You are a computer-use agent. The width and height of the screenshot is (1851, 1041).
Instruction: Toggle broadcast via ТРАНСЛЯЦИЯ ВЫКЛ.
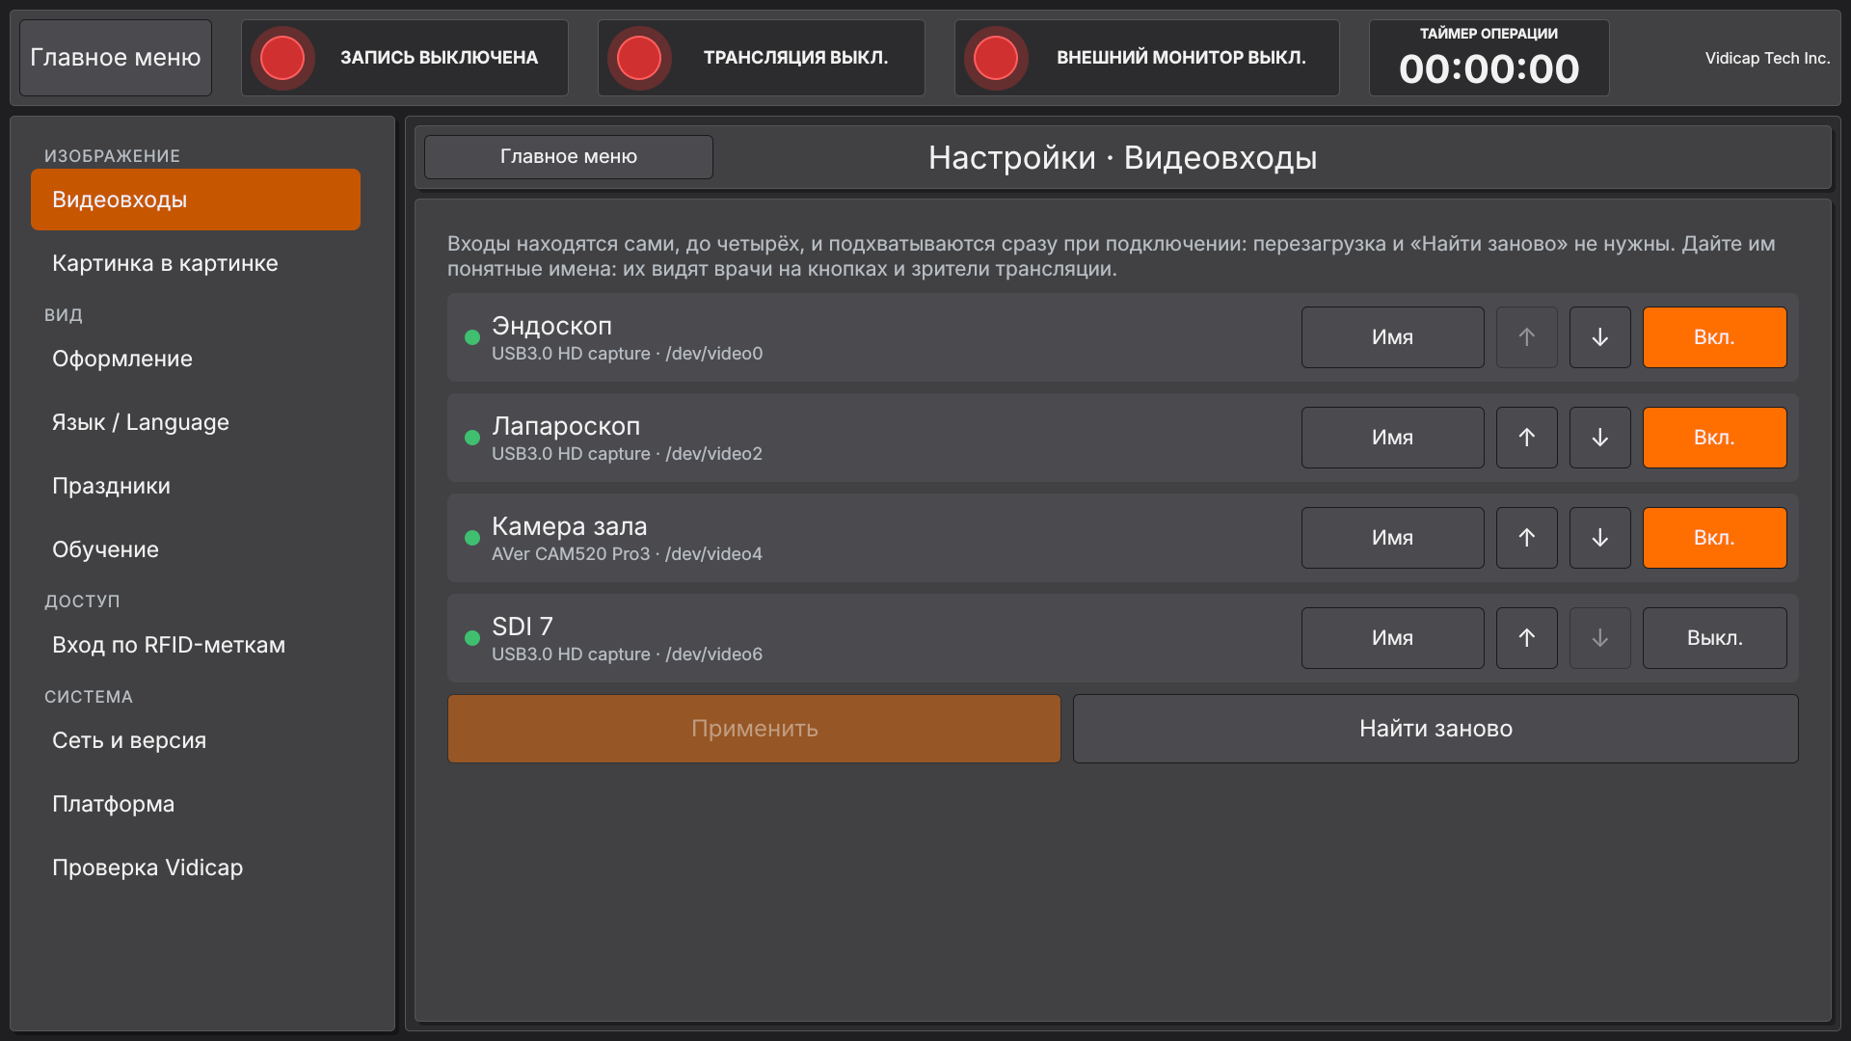click(x=762, y=58)
